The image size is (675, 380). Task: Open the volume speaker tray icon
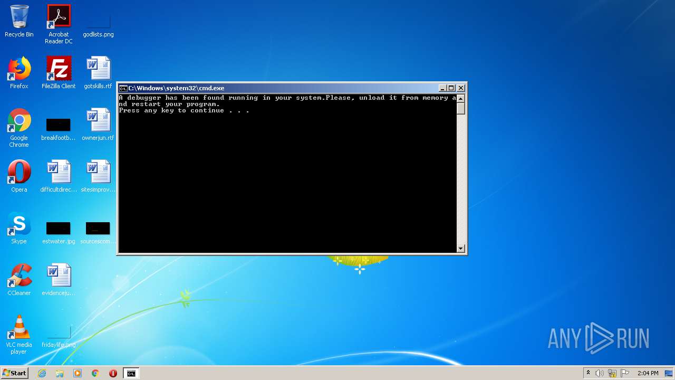[600, 373]
